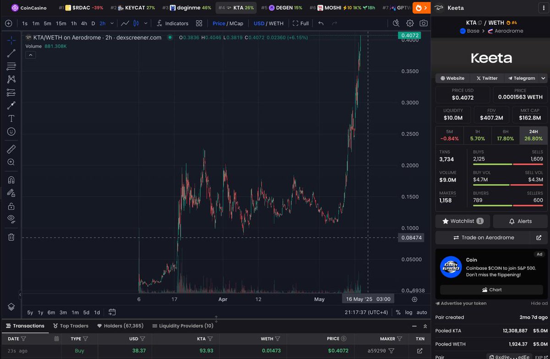Select the pattern drawing tool
The width and height of the screenshot is (550, 359).
[x=11, y=79]
